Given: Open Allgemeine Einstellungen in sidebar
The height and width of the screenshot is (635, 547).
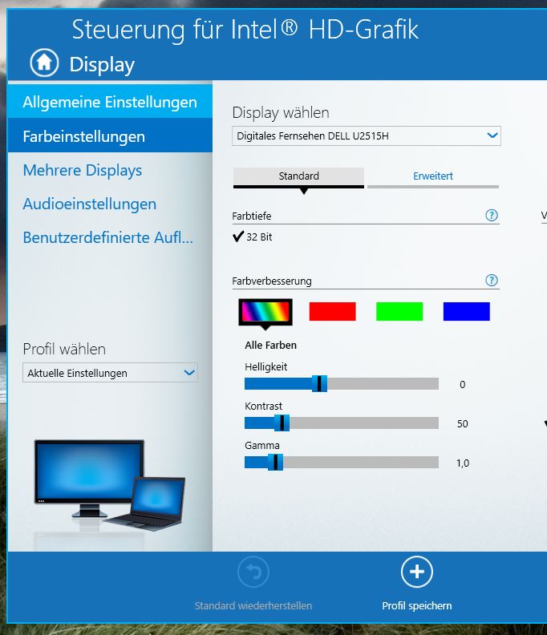Looking at the screenshot, I should (x=110, y=103).
